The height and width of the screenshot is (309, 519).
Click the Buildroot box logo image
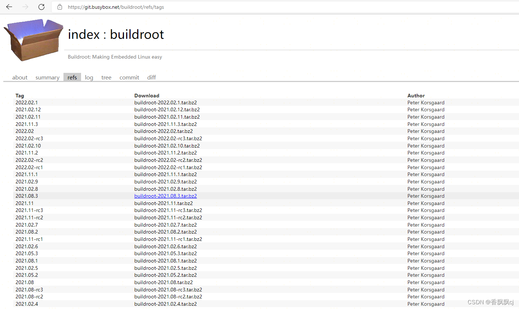tap(33, 40)
